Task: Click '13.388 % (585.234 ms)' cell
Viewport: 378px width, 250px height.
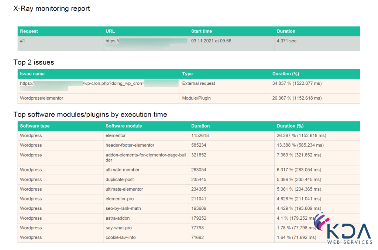Action: pyautogui.click(x=300, y=145)
